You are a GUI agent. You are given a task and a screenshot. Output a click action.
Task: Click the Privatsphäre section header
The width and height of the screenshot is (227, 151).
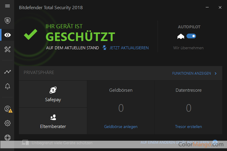pos(39,72)
